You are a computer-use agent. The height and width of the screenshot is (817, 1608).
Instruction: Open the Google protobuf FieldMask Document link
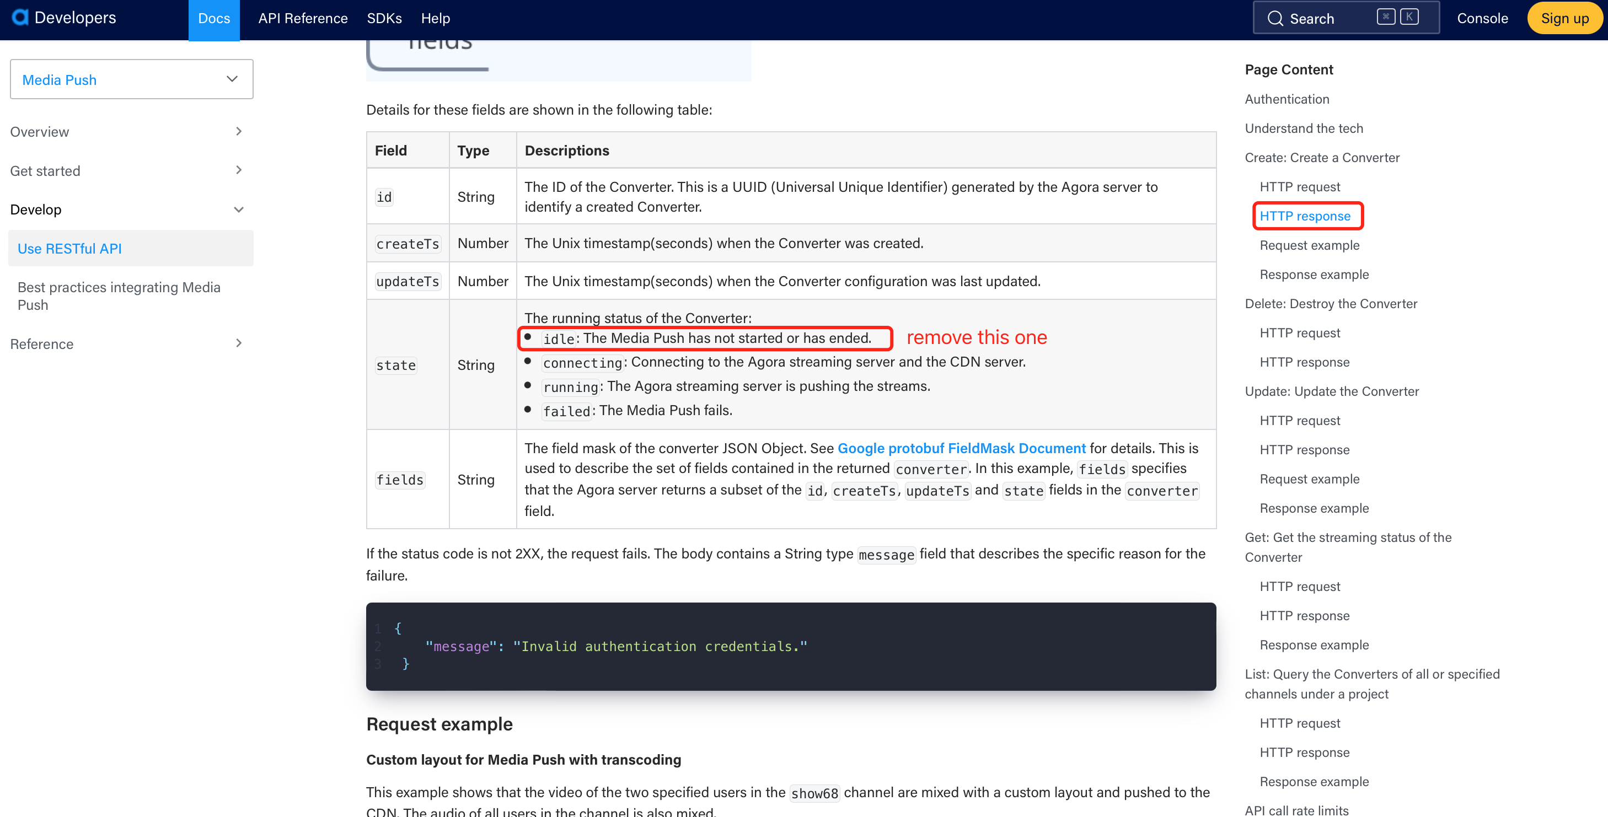point(961,448)
